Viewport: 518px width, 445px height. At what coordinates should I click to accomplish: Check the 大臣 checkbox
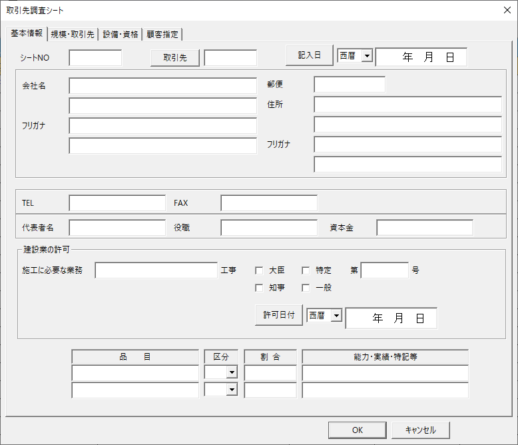click(260, 270)
